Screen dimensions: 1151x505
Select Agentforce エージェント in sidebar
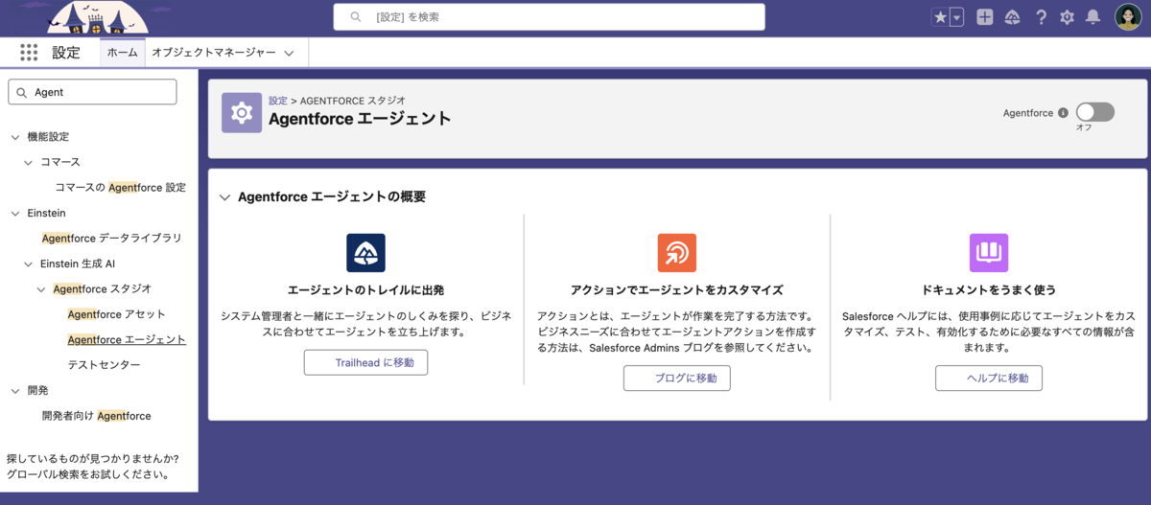coord(127,339)
